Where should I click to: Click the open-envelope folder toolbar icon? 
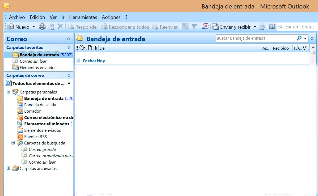tap(262, 27)
